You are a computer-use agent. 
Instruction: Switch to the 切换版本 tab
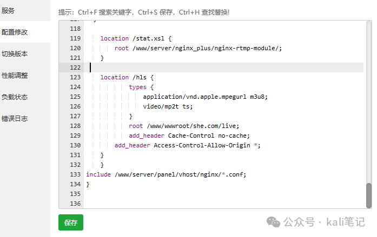tap(15, 54)
